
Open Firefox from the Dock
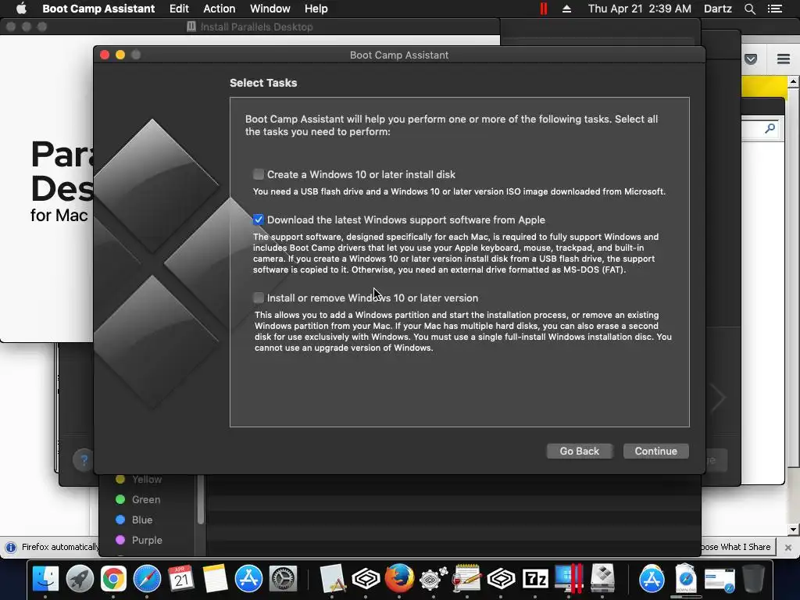coord(399,579)
